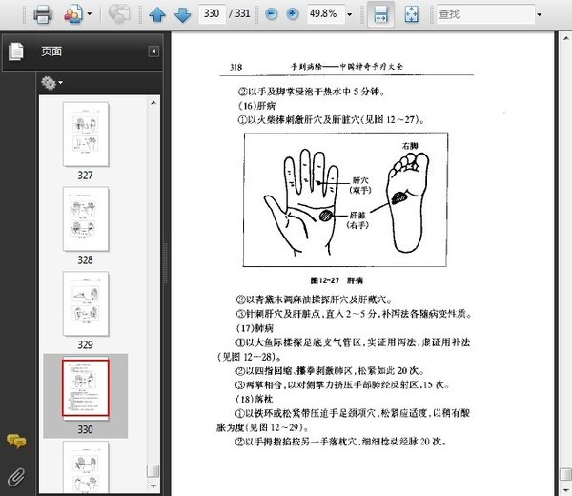
Task: Click the greyed-out comment bubbles toolbar icon
Action: click(120, 14)
